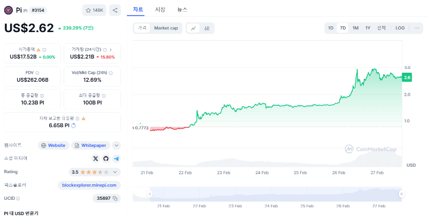The height and width of the screenshot is (218, 428).
Task: Click the US$2.21B volume value
Action: point(82,57)
